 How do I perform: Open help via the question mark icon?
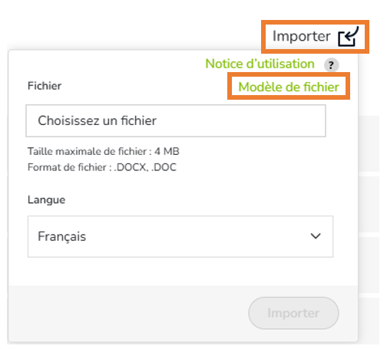(331, 65)
